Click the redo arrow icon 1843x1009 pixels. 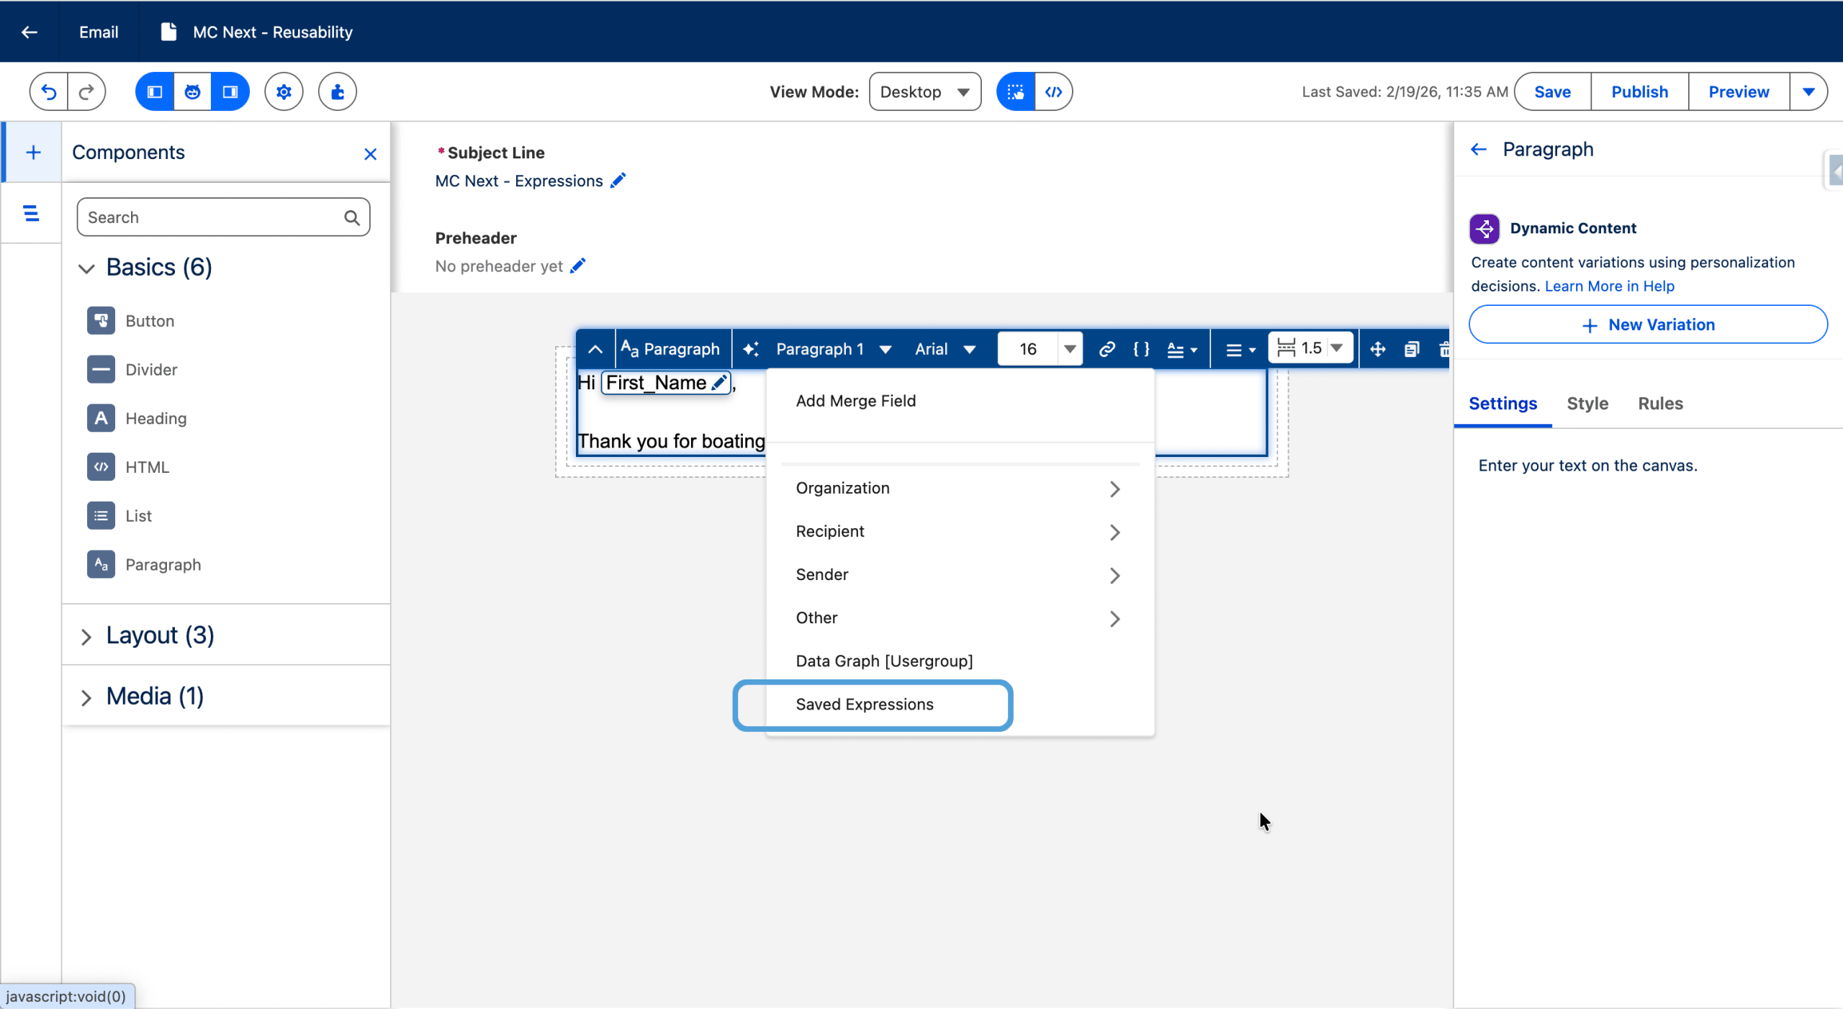[86, 91]
